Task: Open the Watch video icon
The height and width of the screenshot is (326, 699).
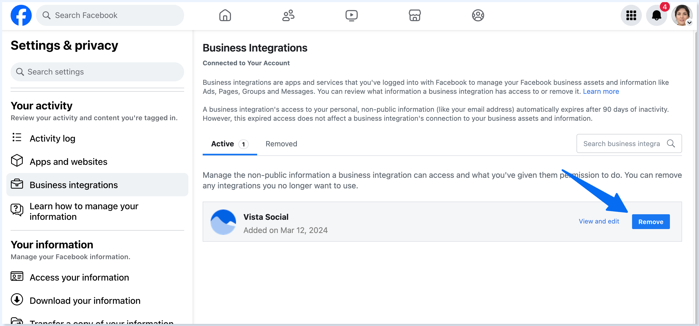Action: pos(351,15)
